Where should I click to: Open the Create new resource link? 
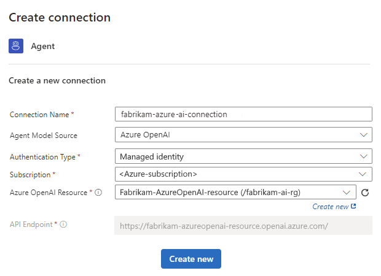[331, 207]
